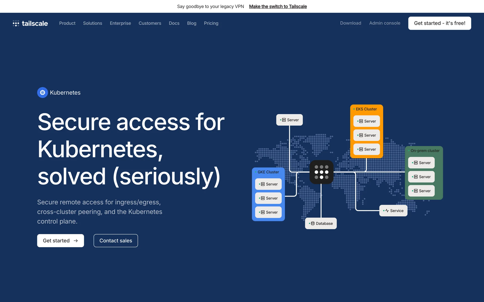Expand the Customers nav menu
Screen dimensions: 484x302
pos(150,23)
